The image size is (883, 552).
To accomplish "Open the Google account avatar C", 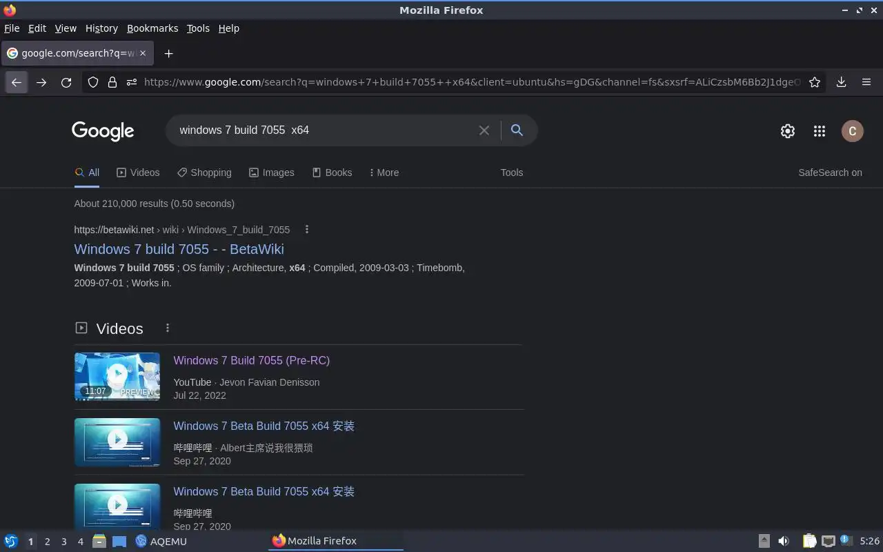I will (x=853, y=131).
